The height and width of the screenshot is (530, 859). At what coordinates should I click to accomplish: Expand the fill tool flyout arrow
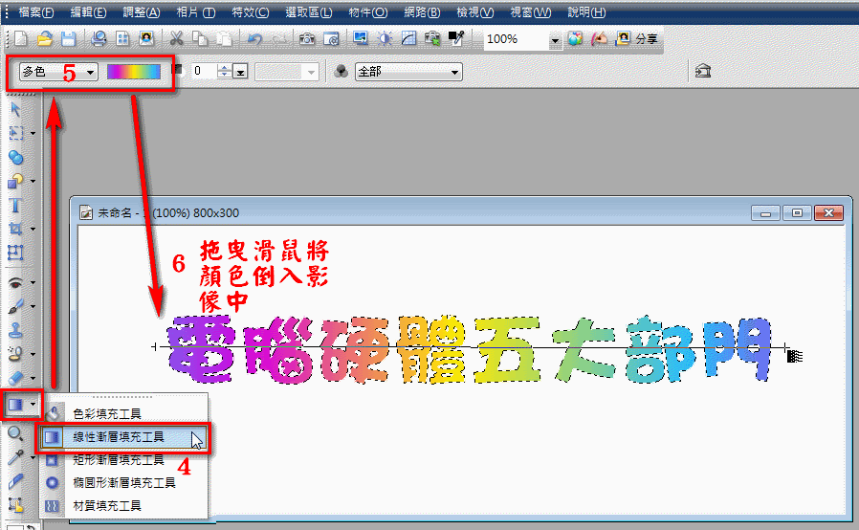[x=34, y=406]
